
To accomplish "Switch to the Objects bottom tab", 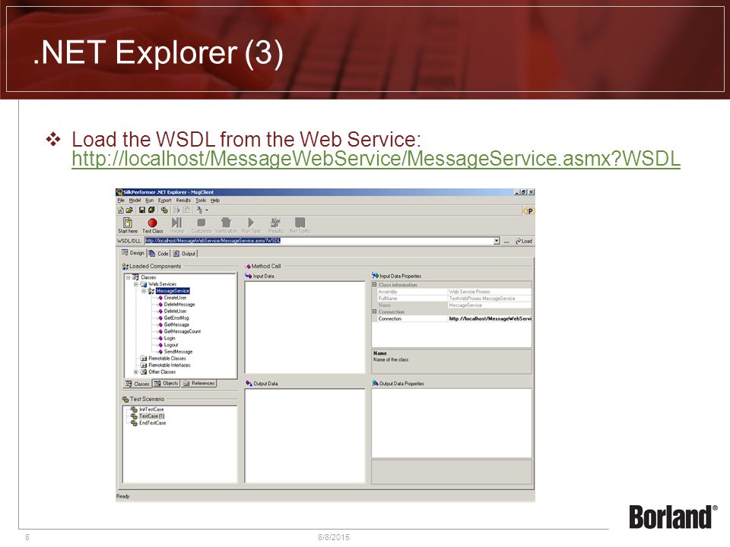I will [167, 383].
